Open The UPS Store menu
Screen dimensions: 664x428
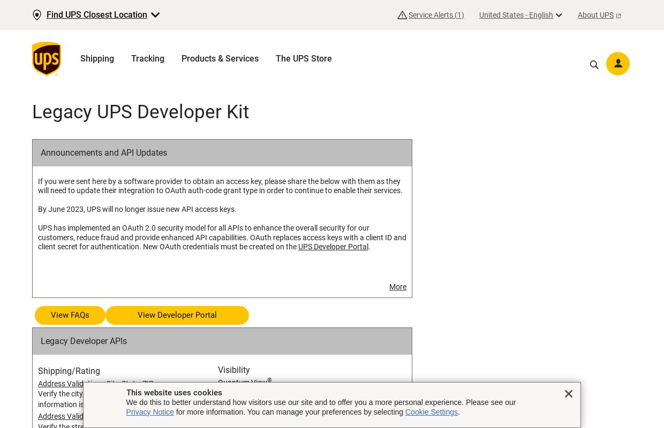point(304,59)
